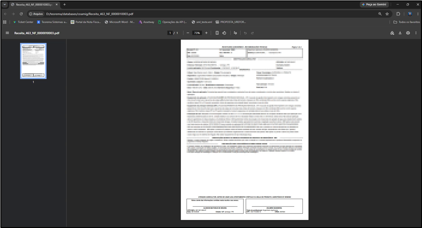The image size is (422, 228).
Task: Click the ATENÇÃO AGRICULTOR warning line
Action: (245, 197)
